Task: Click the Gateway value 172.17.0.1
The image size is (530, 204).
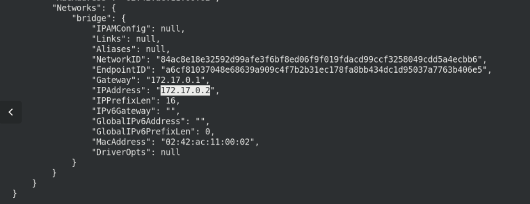Action: pyautogui.click(x=175, y=81)
